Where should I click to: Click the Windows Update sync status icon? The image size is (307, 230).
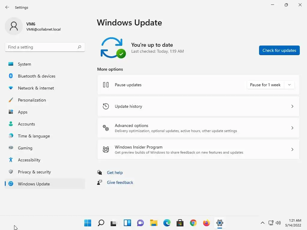[113, 48]
